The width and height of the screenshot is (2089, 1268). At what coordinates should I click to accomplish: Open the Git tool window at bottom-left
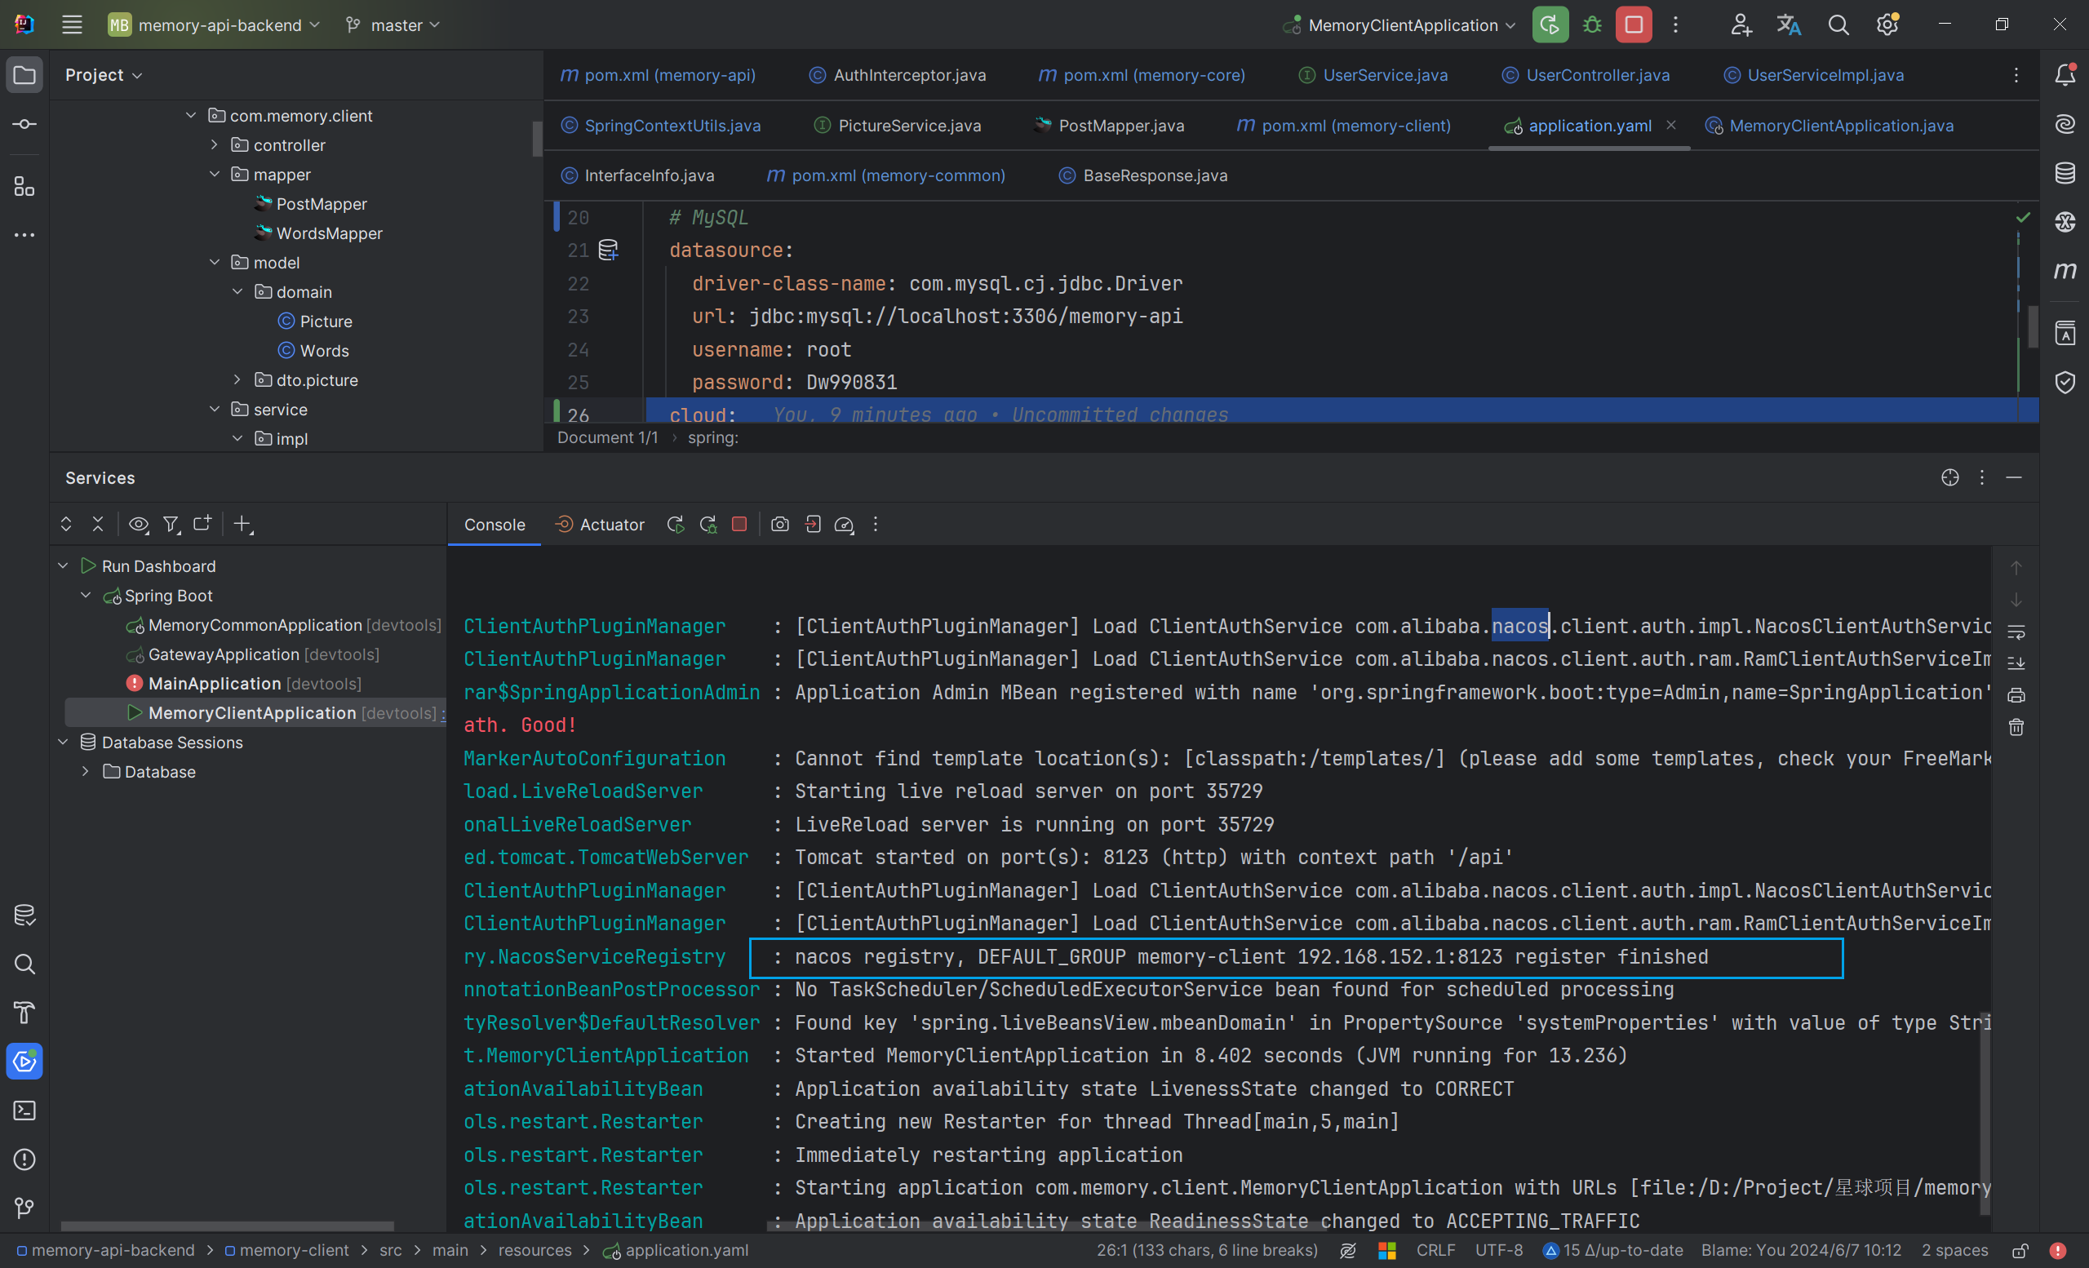coord(24,1208)
